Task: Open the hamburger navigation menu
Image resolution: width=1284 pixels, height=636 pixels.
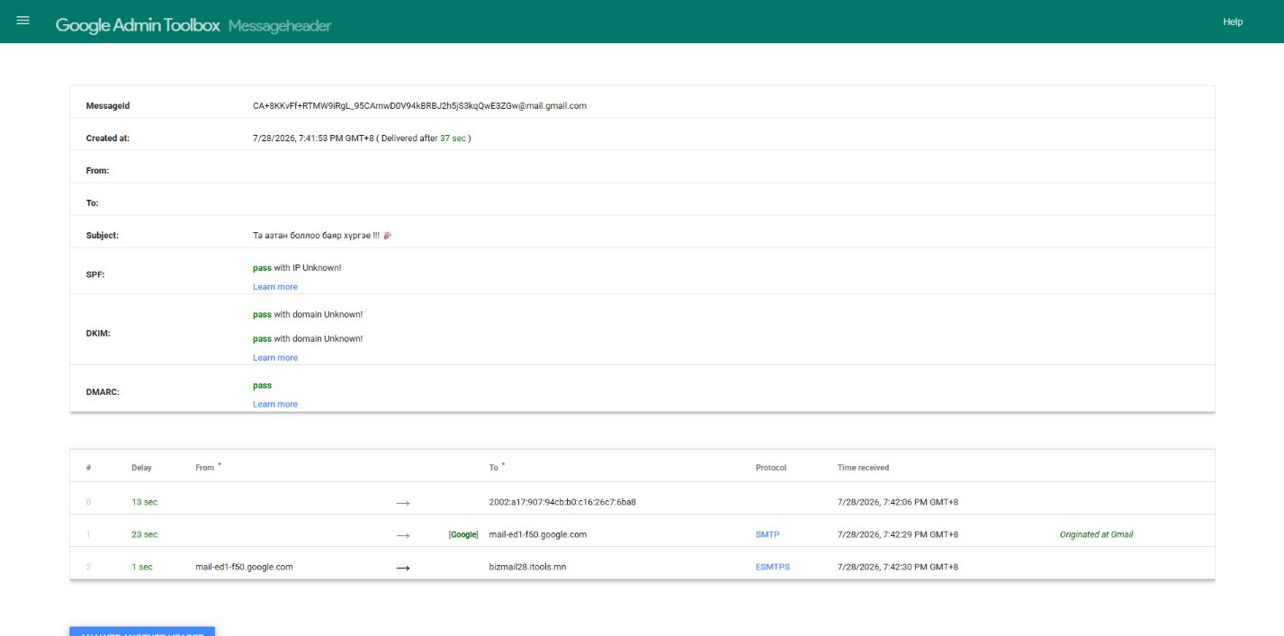Action: click(x=22, y=21)
